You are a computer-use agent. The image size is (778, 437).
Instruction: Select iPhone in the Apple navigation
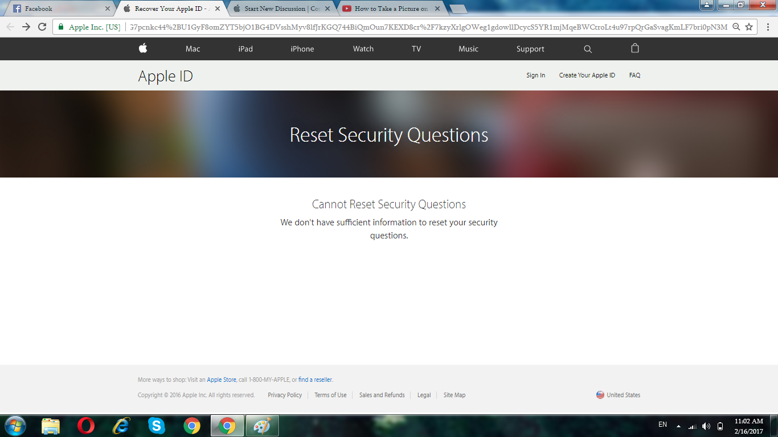(302, 49)
